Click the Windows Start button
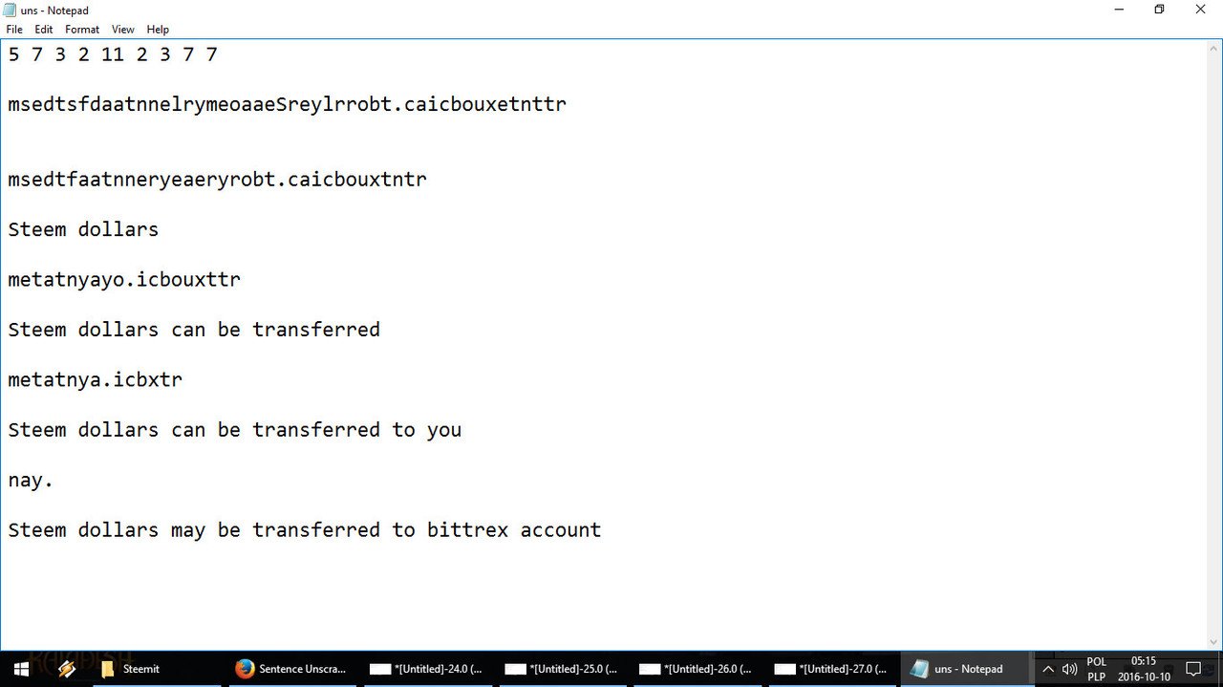The image size is (1223, 687). point(21,669)
